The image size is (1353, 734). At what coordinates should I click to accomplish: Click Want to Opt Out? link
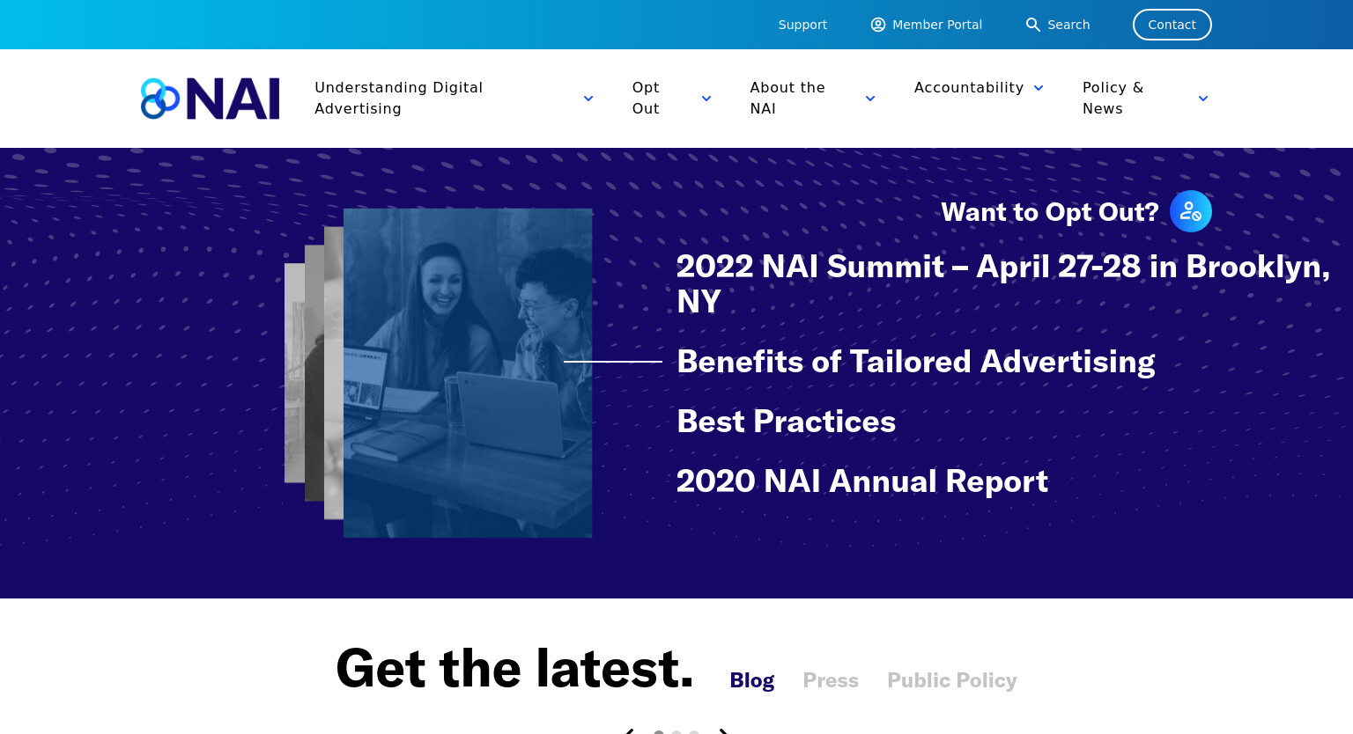(1050, 212)
